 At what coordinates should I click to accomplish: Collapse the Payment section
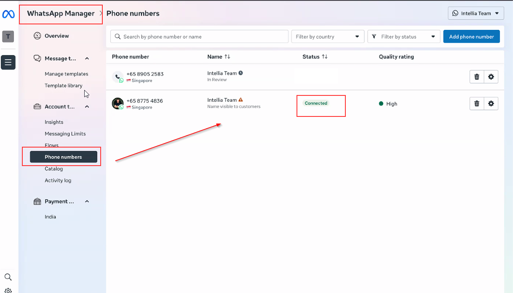pos(87,201)
